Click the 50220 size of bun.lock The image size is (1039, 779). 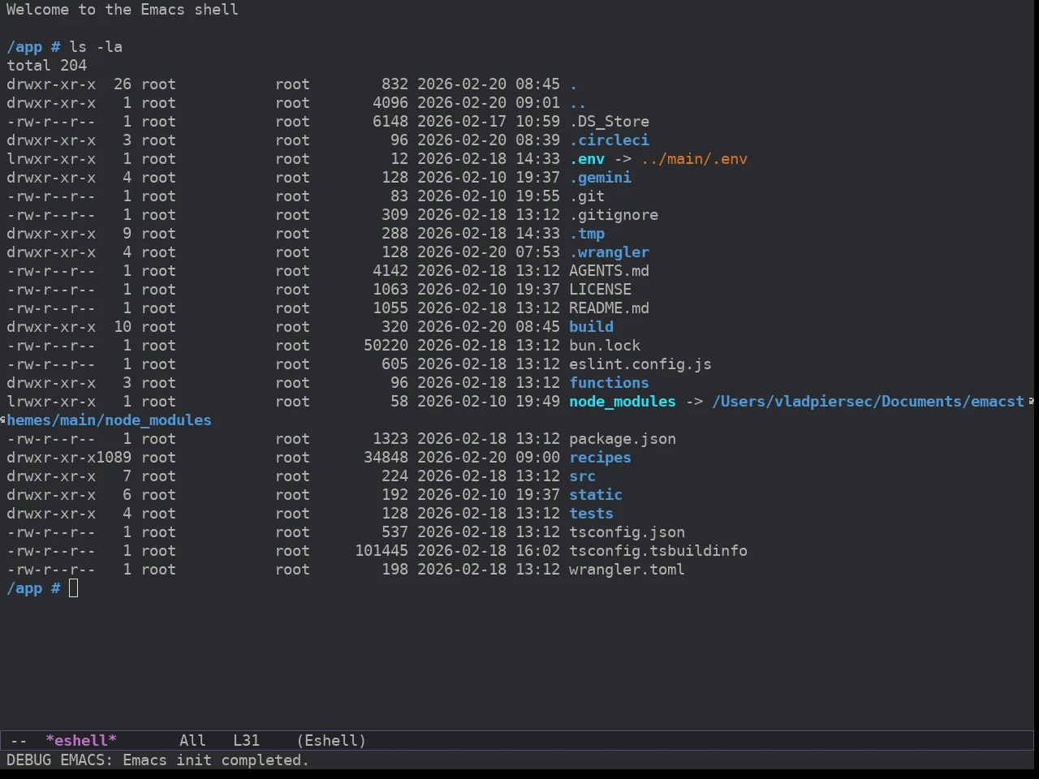[x=386, y=346]
